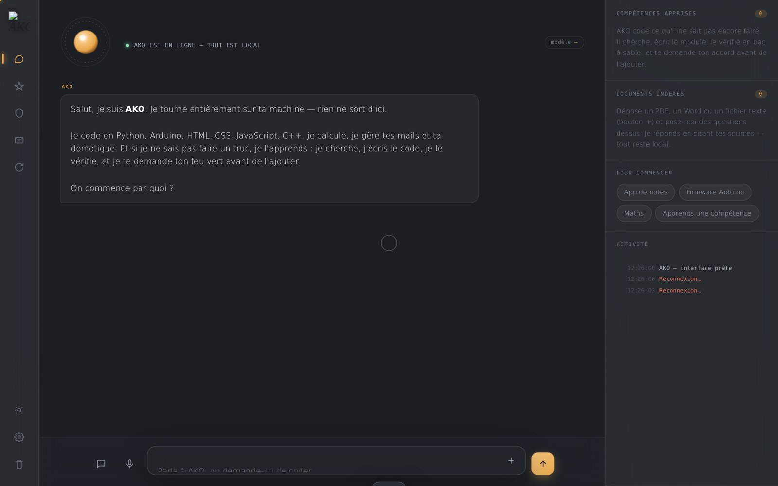Screen dimensions: 778x486
Task: Open the shield security icon in sidebar
Action: pyautogui.click(x=19, y=113)
